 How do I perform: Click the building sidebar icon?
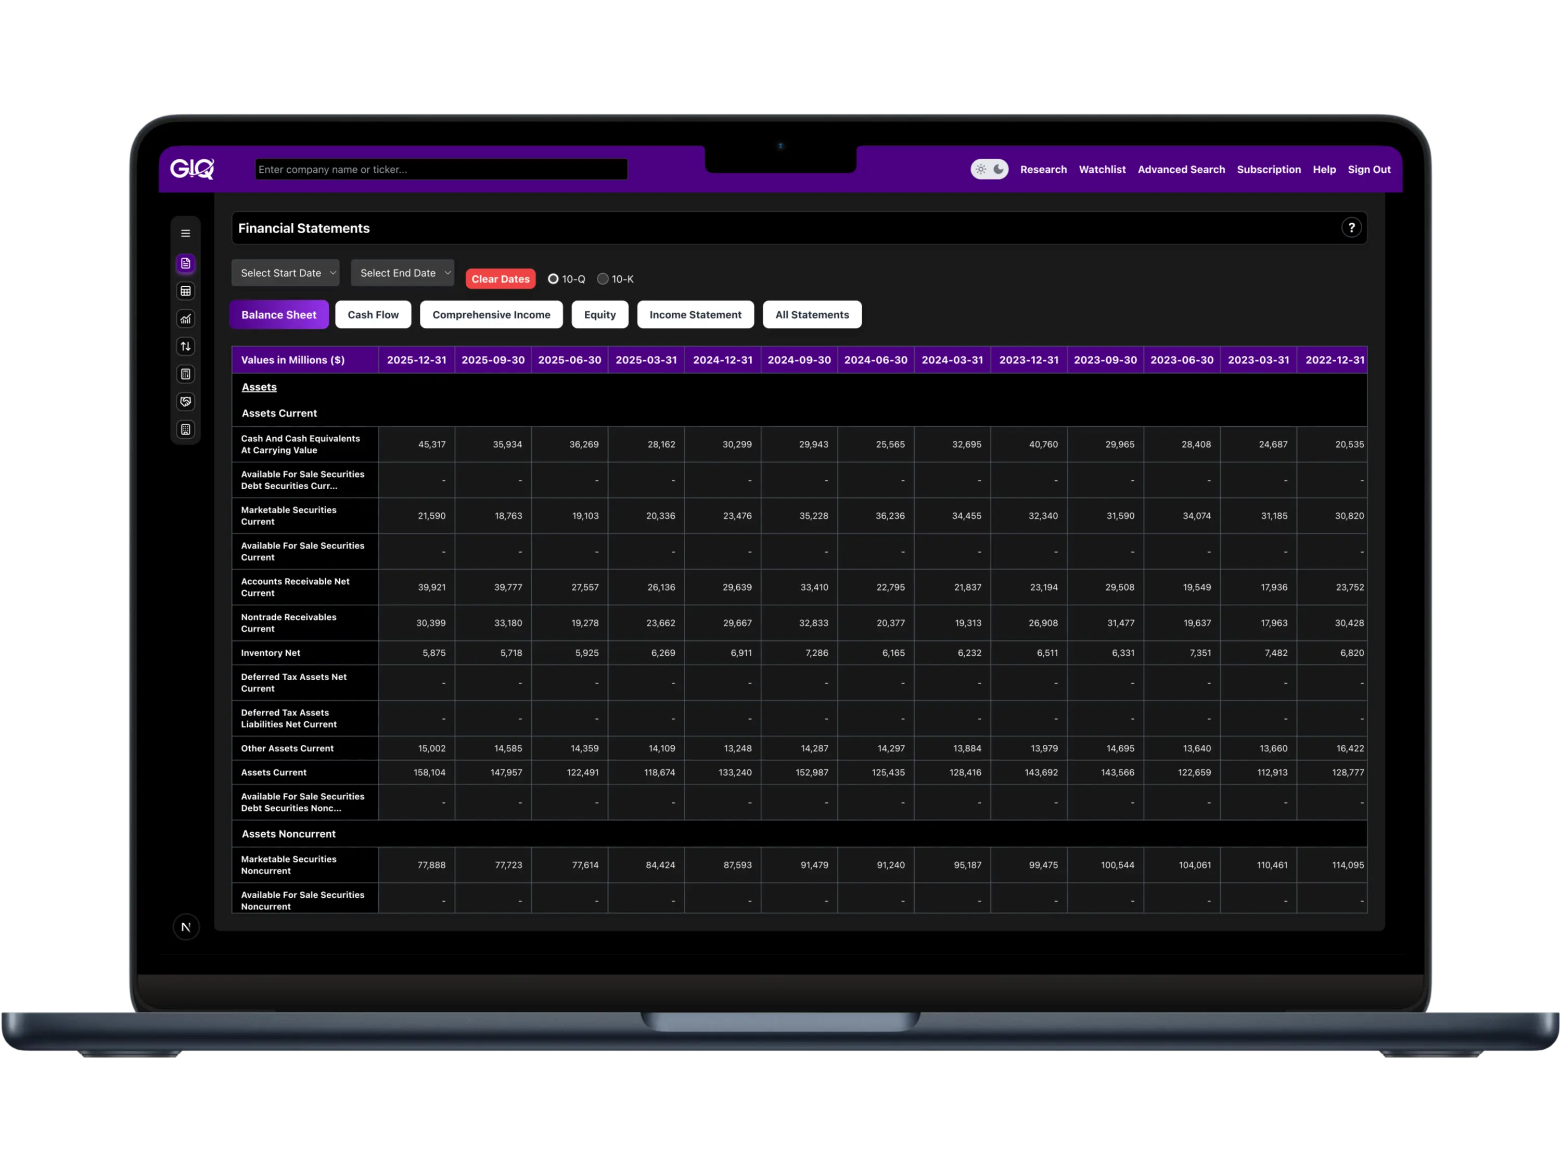pos(186,430)
